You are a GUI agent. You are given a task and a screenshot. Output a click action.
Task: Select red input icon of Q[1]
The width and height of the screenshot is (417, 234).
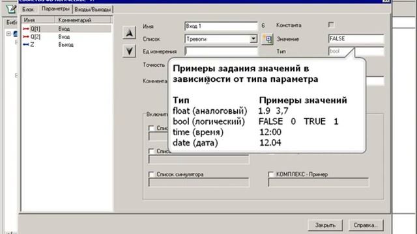pos(26,29)
